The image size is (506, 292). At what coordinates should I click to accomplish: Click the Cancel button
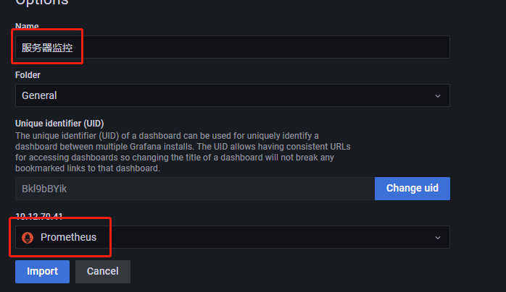click(x=103, y=272)
